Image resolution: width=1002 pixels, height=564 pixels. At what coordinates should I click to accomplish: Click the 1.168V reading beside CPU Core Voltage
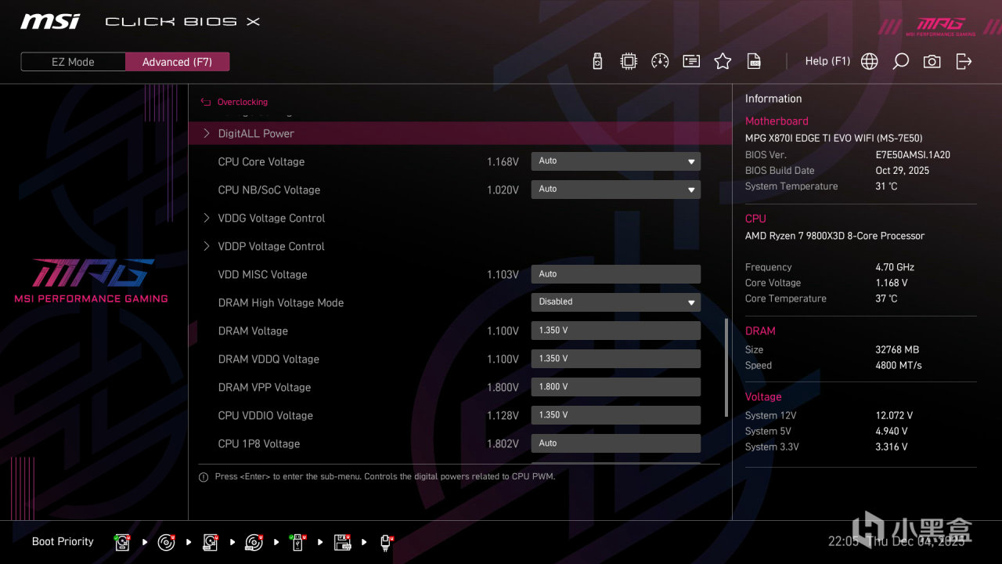(x=503, y=162)
